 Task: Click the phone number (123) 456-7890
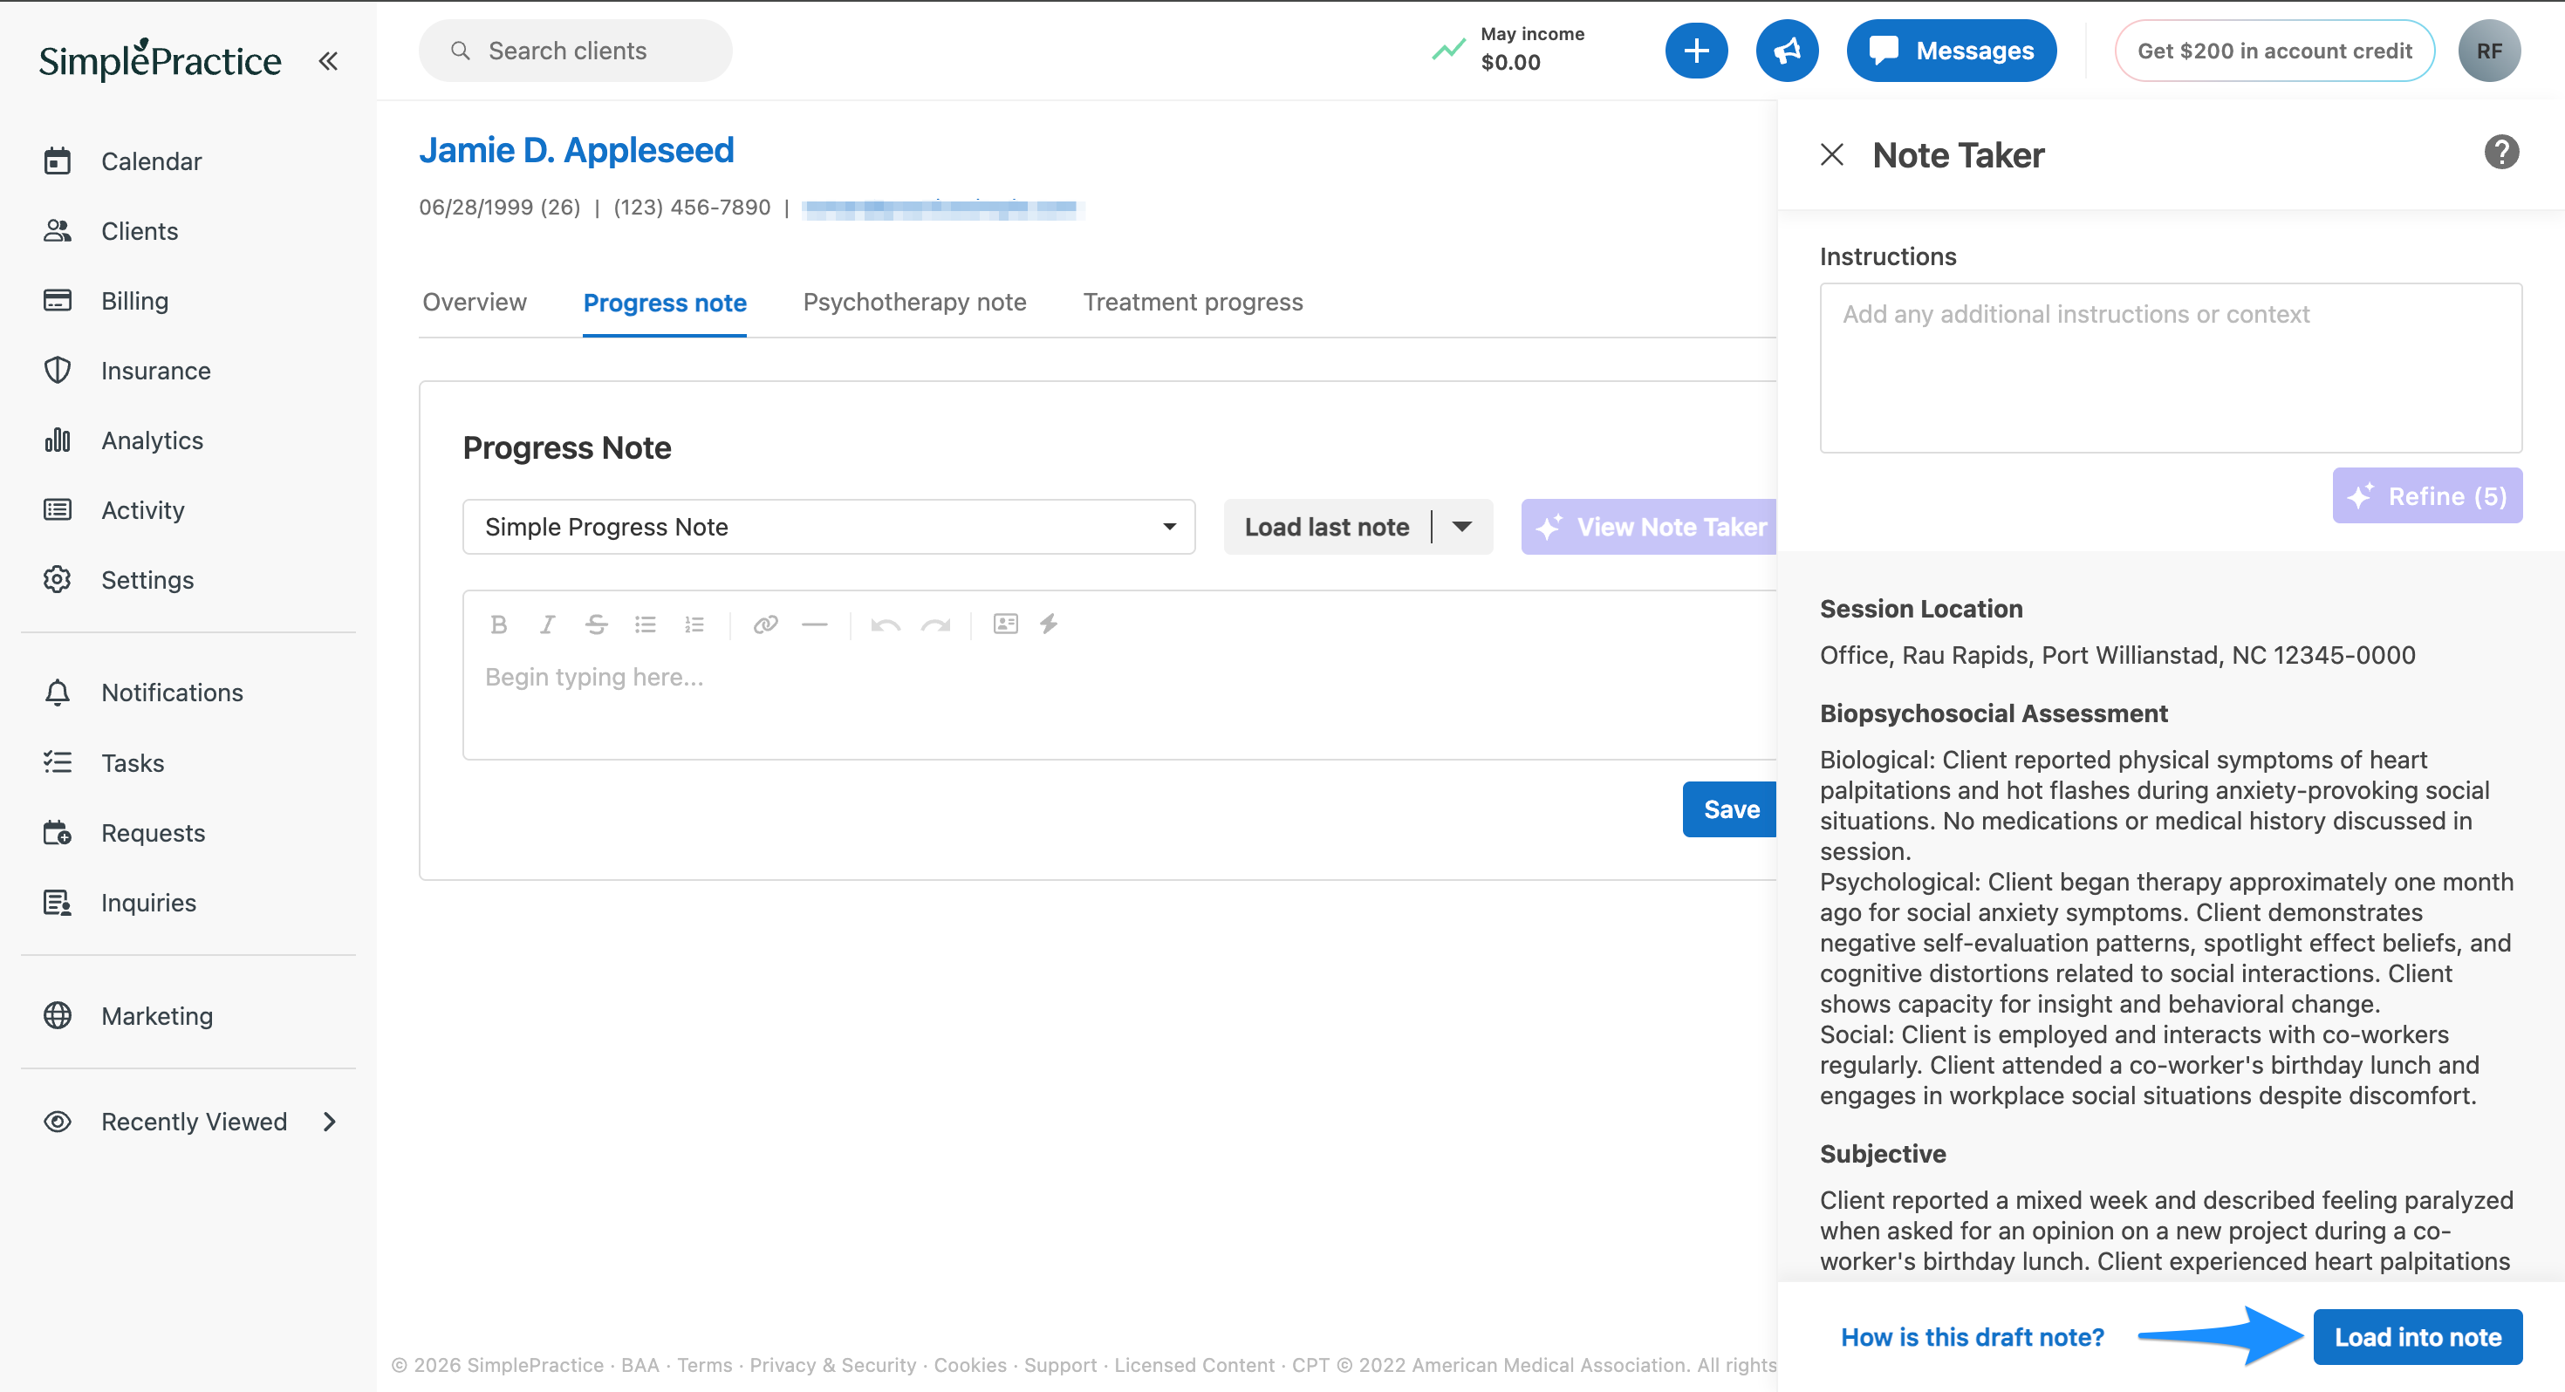click(691, 207)
